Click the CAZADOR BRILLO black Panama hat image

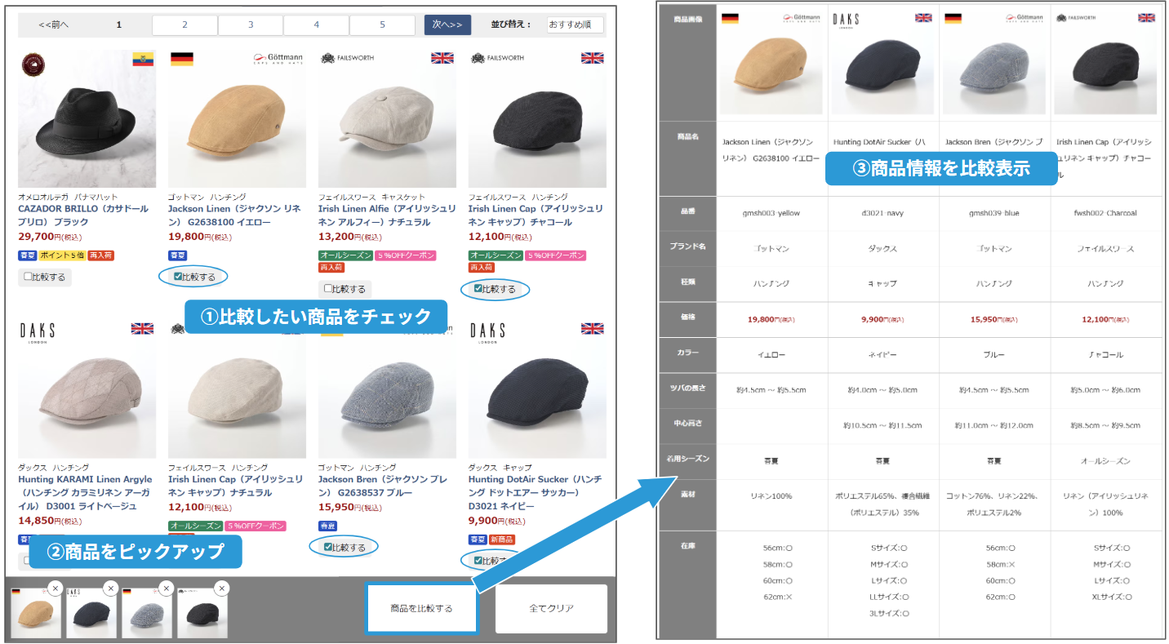(x=87, y=119)
